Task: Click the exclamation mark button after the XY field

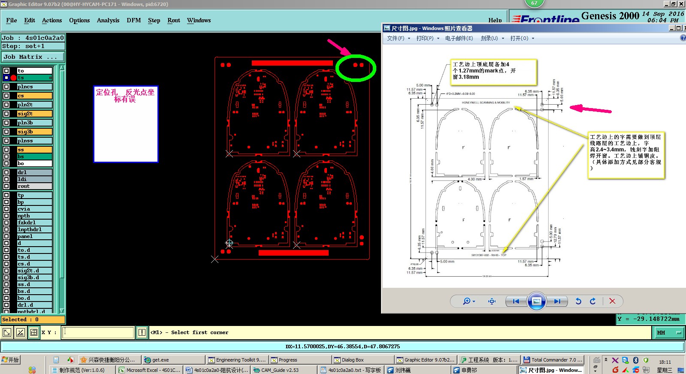Action: coord(142,332)
